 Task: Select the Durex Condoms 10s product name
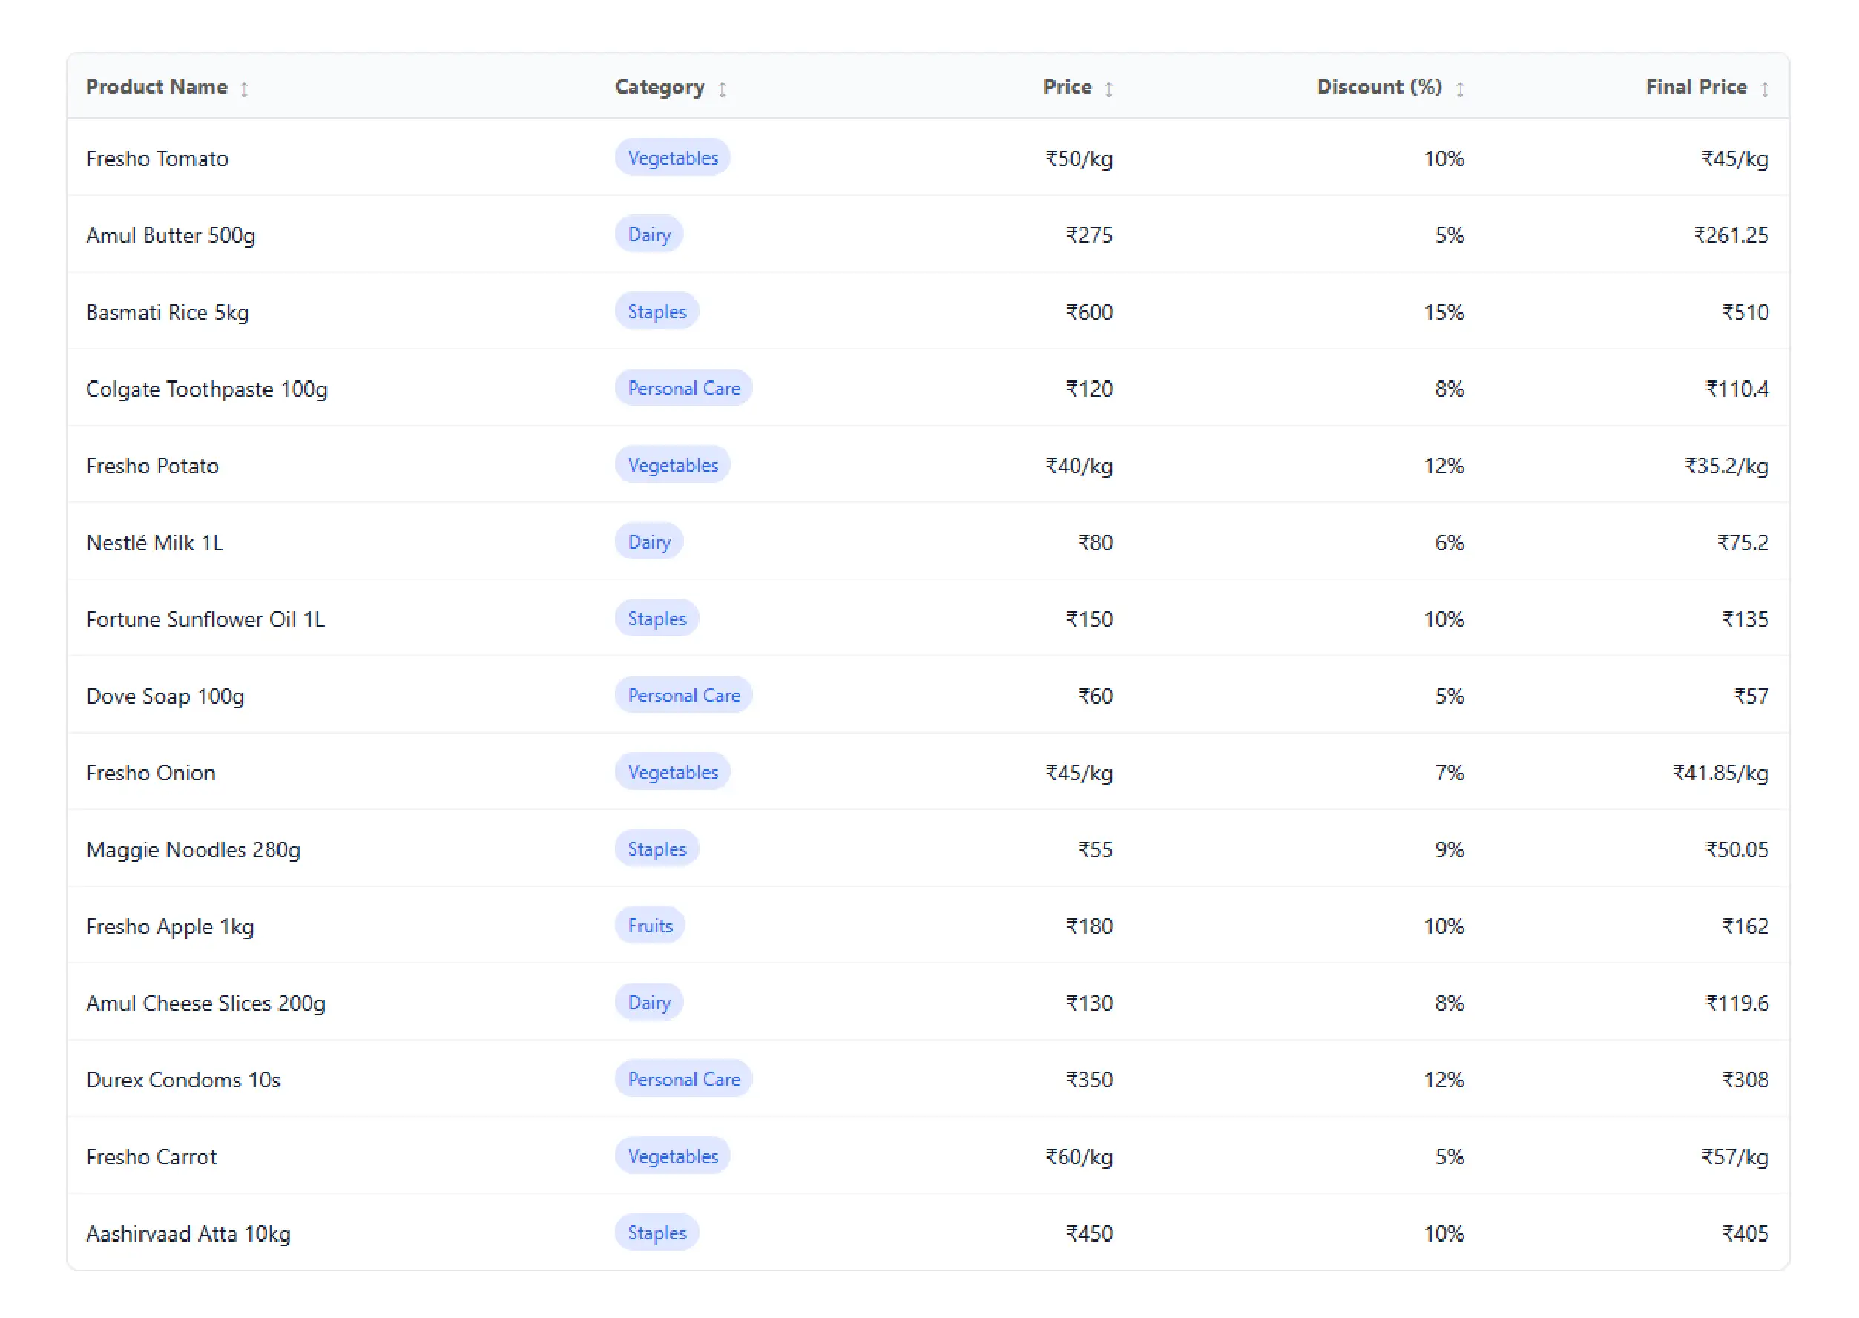pos(183,1080)
